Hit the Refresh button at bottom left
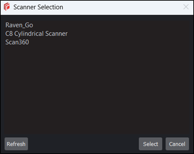194x154 pixels. point(16,144)
